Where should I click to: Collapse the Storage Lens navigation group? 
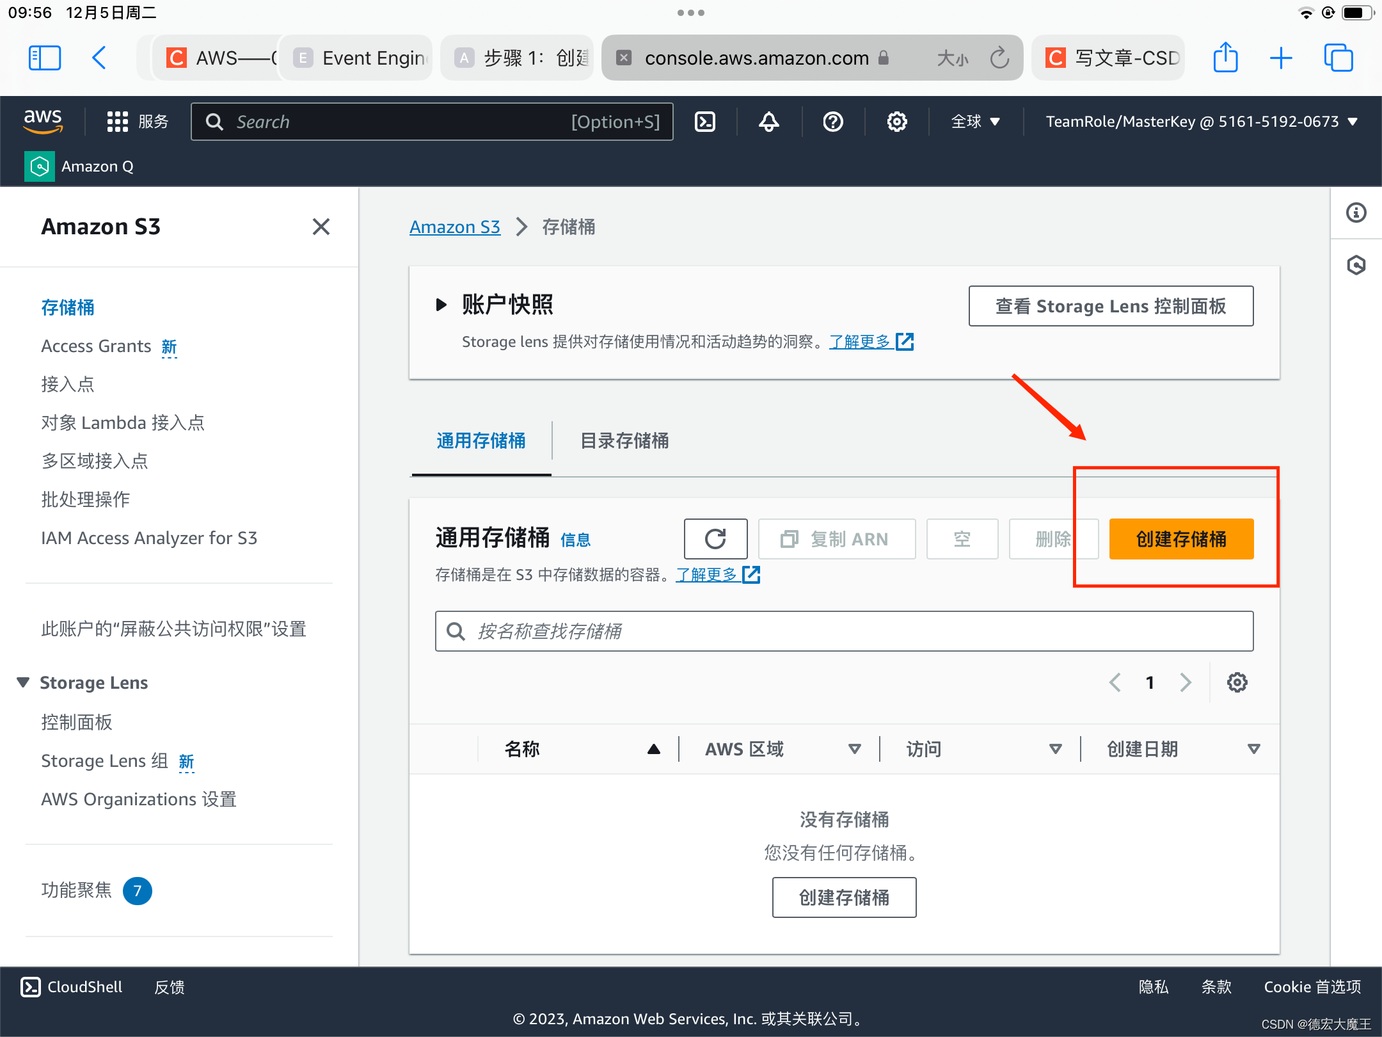click(x=23, y=682)
